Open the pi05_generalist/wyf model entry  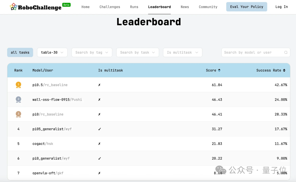(52, 129)
